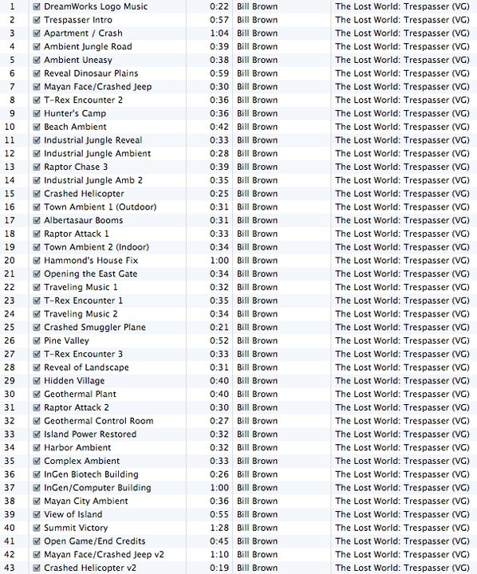Uncheck the DreamWorks Logo Music checkbox

37,6
